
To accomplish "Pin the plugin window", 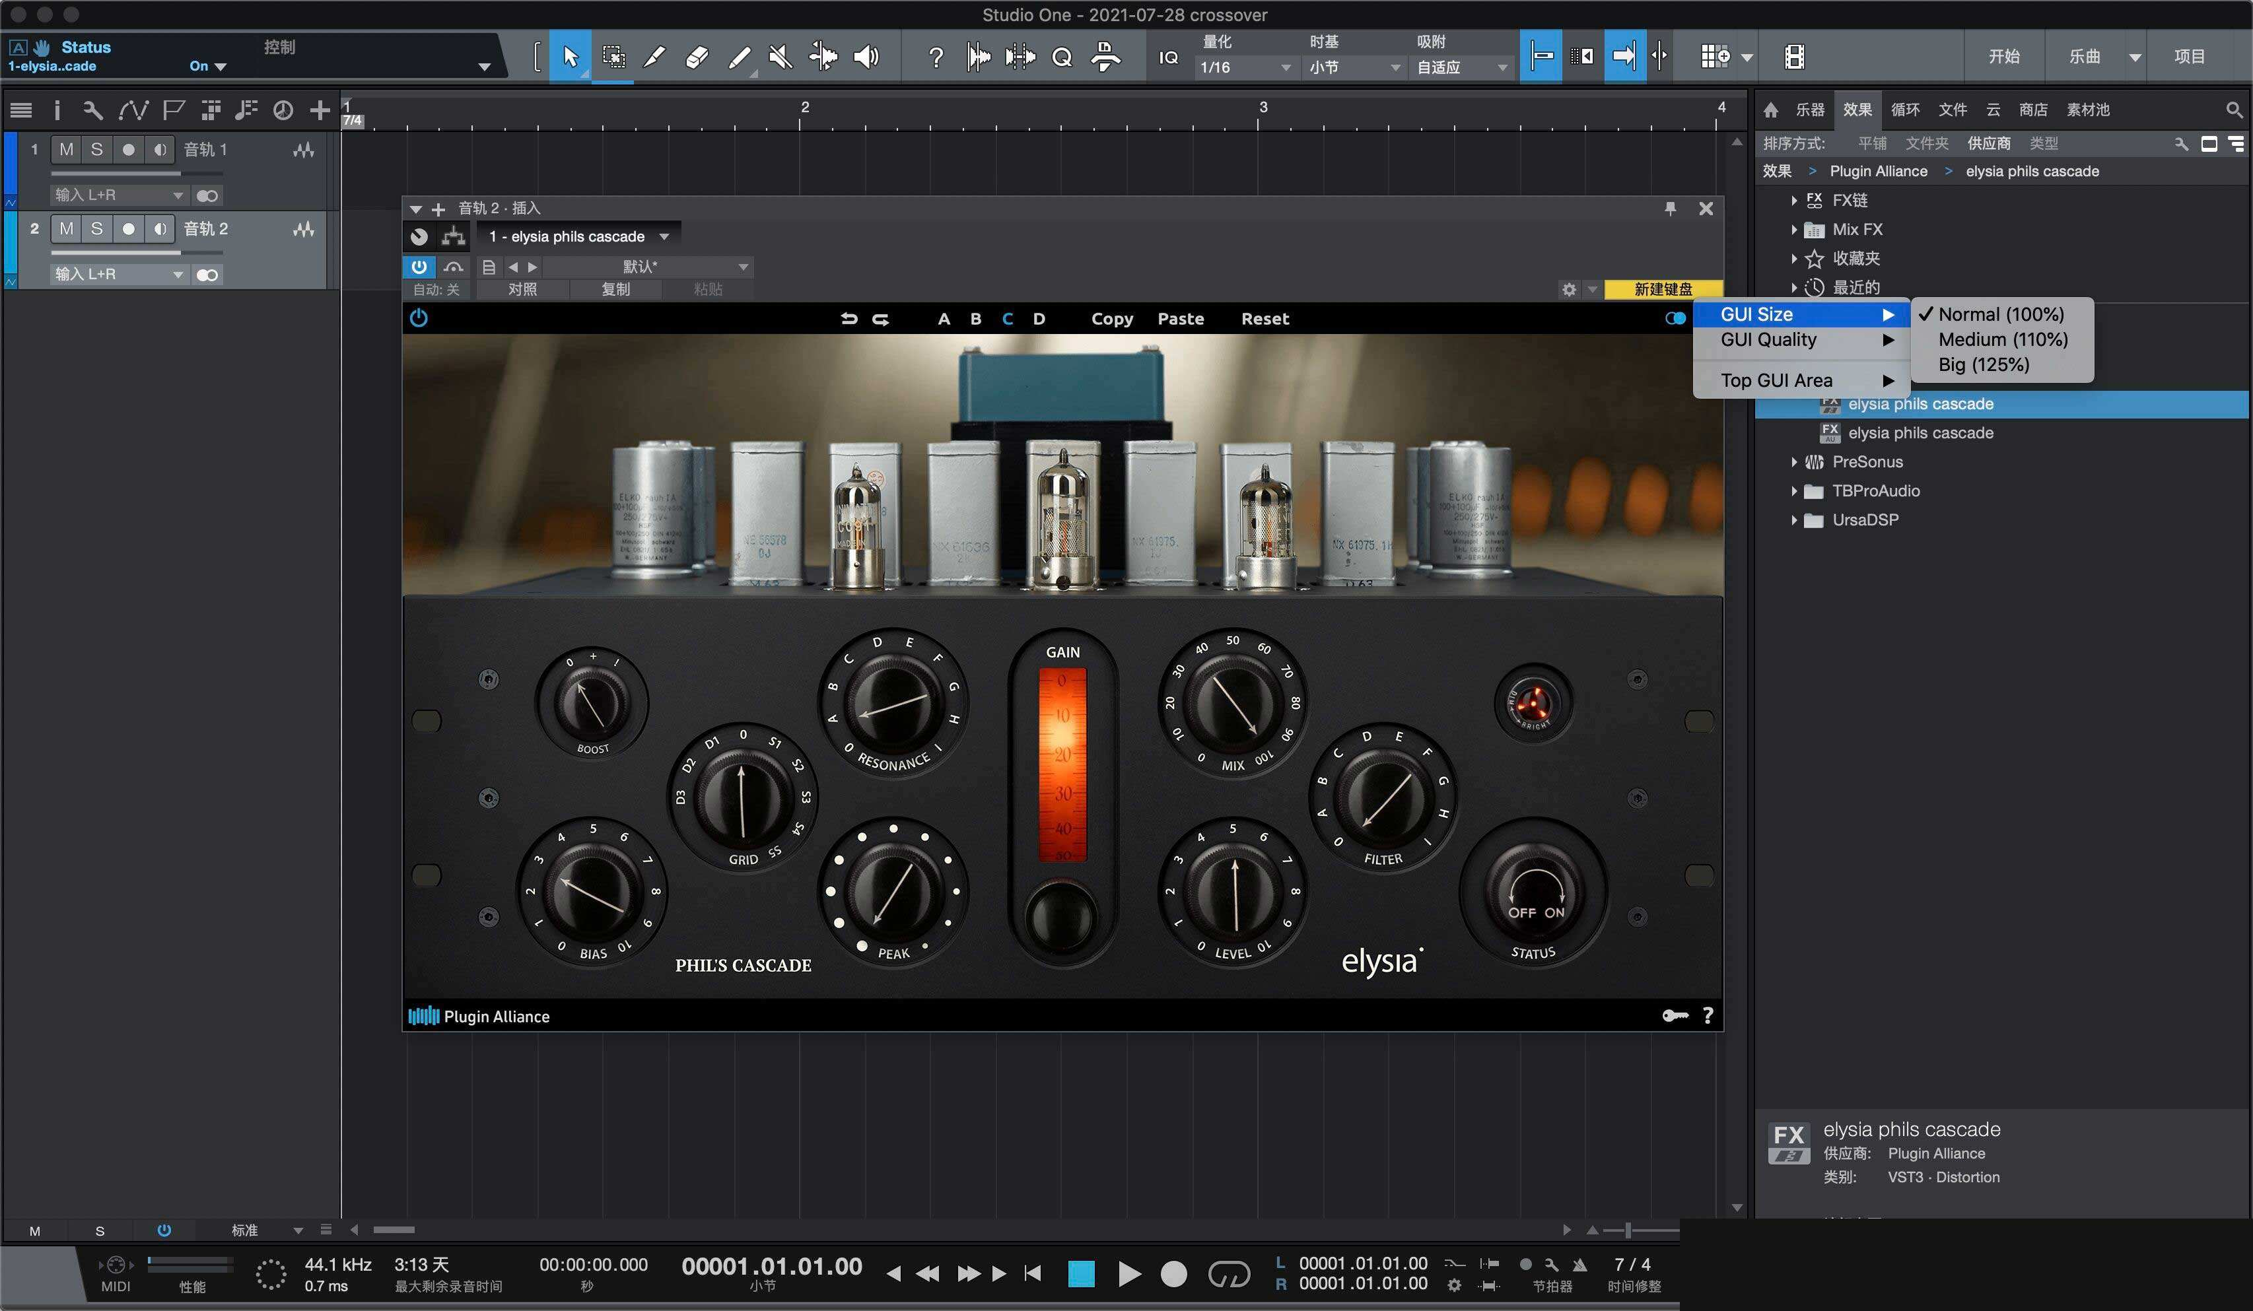I will point(1669,208).
